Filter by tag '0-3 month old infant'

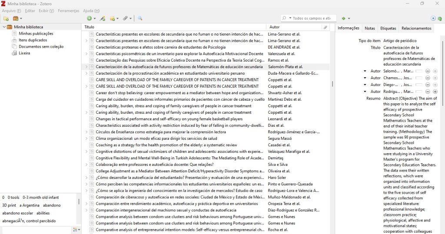click(x=40, y=198)
